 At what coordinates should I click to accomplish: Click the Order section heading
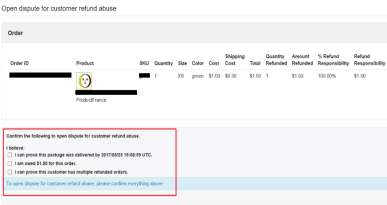pos(15,33)
